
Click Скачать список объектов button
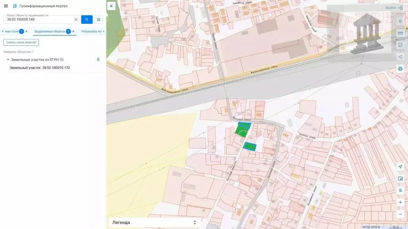[21, 42]
